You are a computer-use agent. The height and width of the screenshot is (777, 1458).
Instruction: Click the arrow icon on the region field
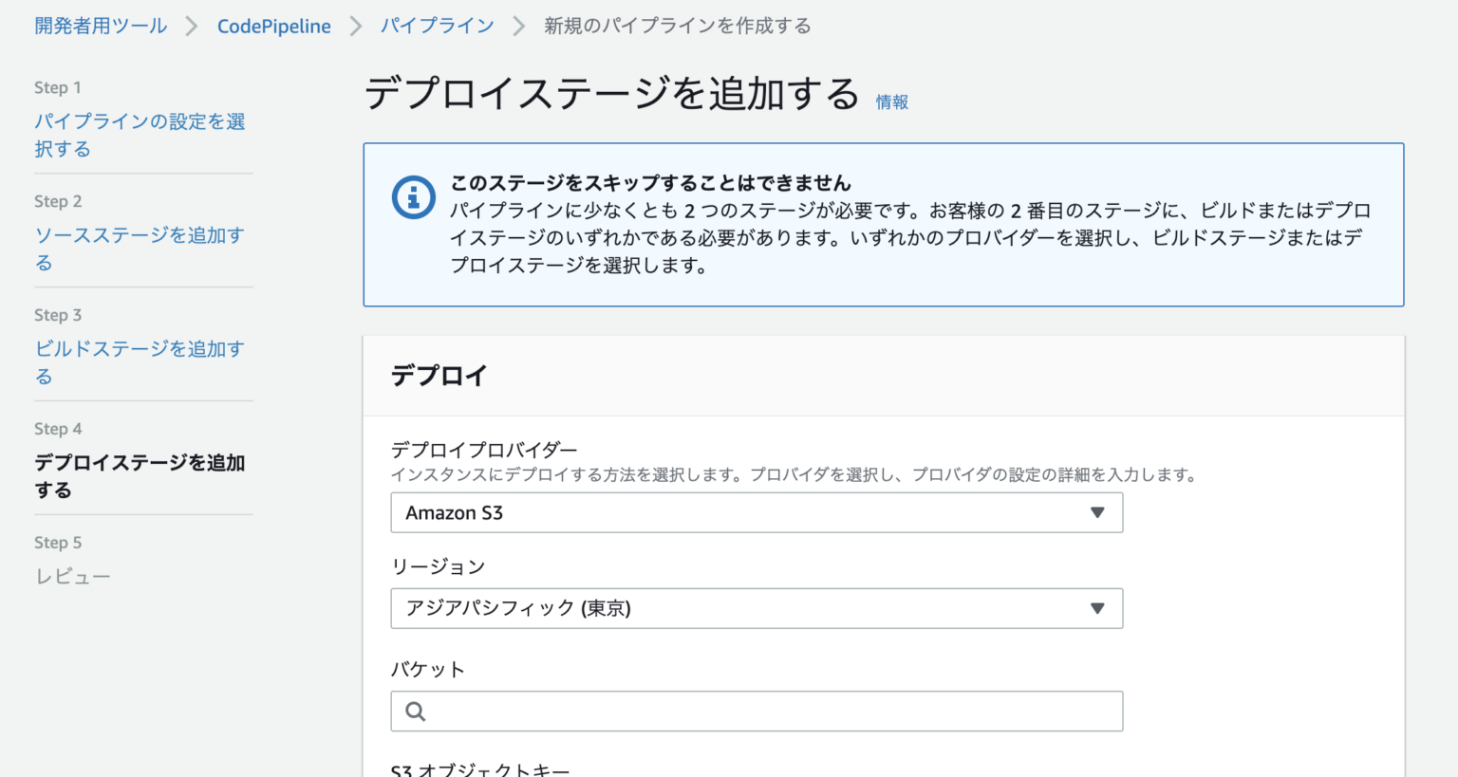[1098, 608]
